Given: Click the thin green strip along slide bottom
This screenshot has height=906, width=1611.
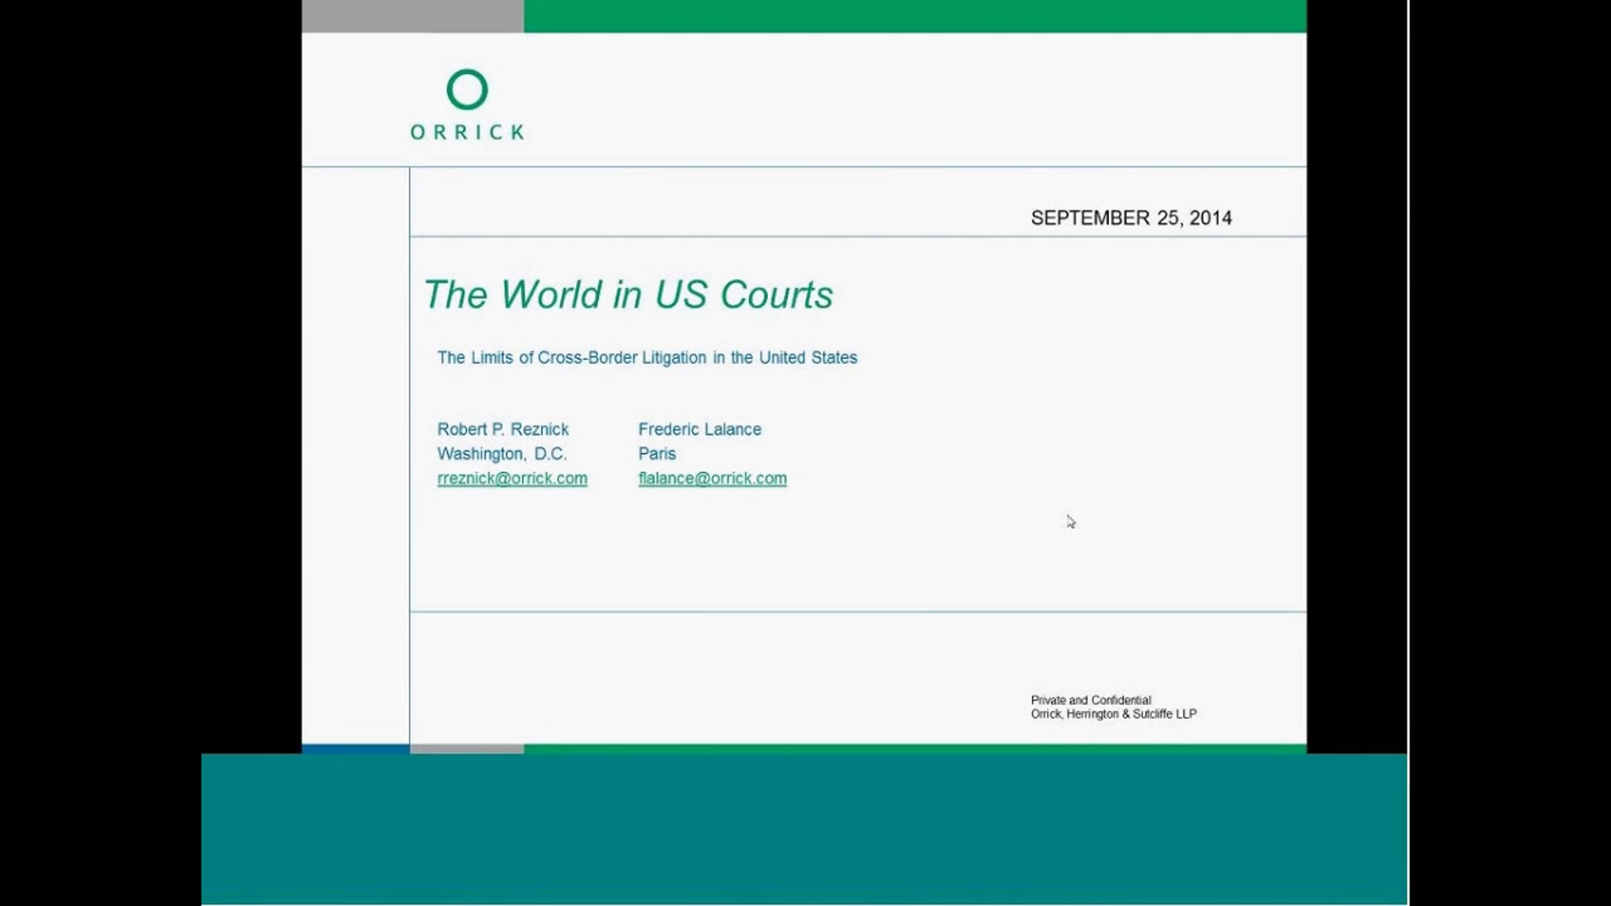Looking at the screenshot, I should tap(914, 748).
